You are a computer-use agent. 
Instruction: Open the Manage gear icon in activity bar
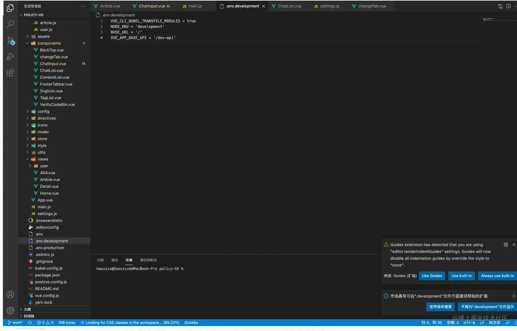coord(10,310)
